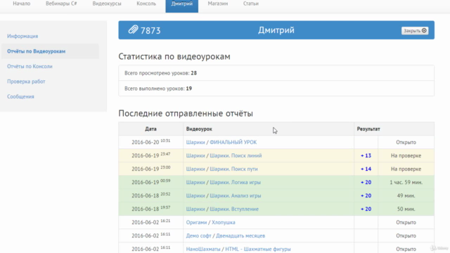This screenshot has width=450, height=253.
Task: Click the 50 мин. result
Action: coord(406,209)
